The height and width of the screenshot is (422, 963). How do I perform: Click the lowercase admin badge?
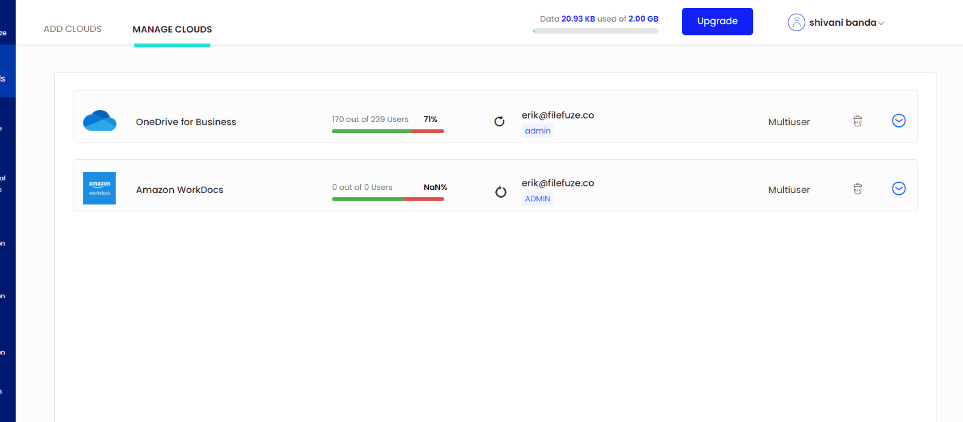537,131
